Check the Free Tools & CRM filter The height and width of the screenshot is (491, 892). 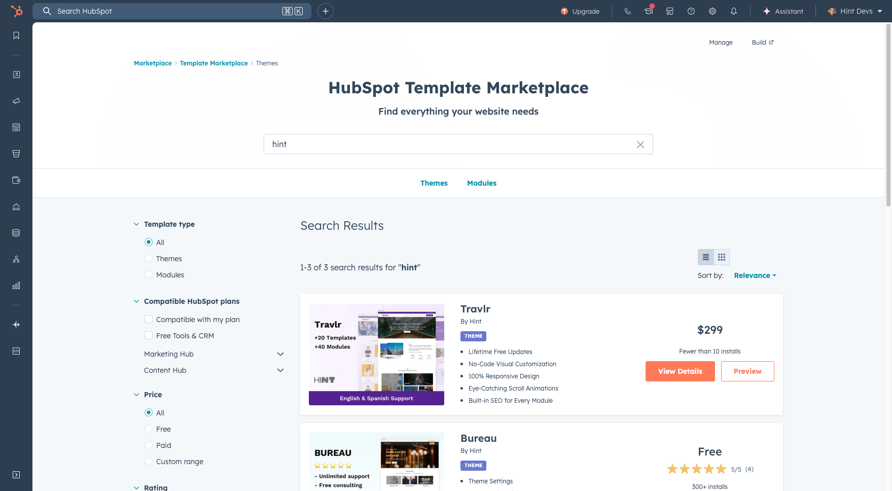(149, 335)
